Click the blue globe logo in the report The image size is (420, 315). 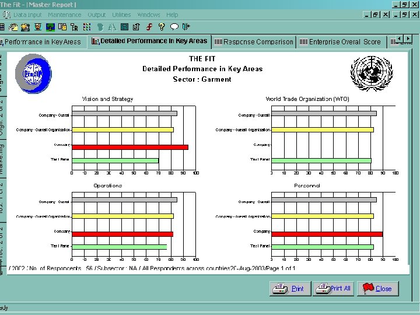point(33,73)
